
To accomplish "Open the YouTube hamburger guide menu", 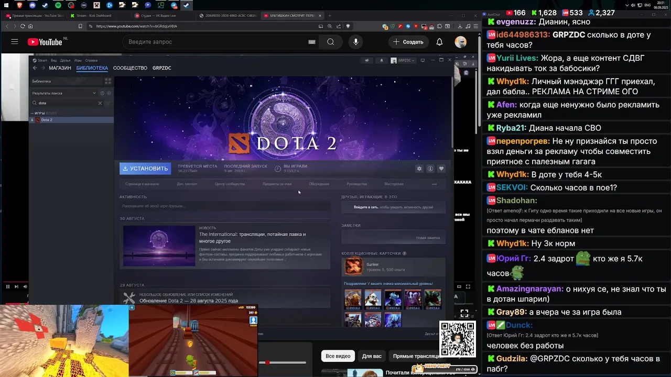I will coord(15,42).
